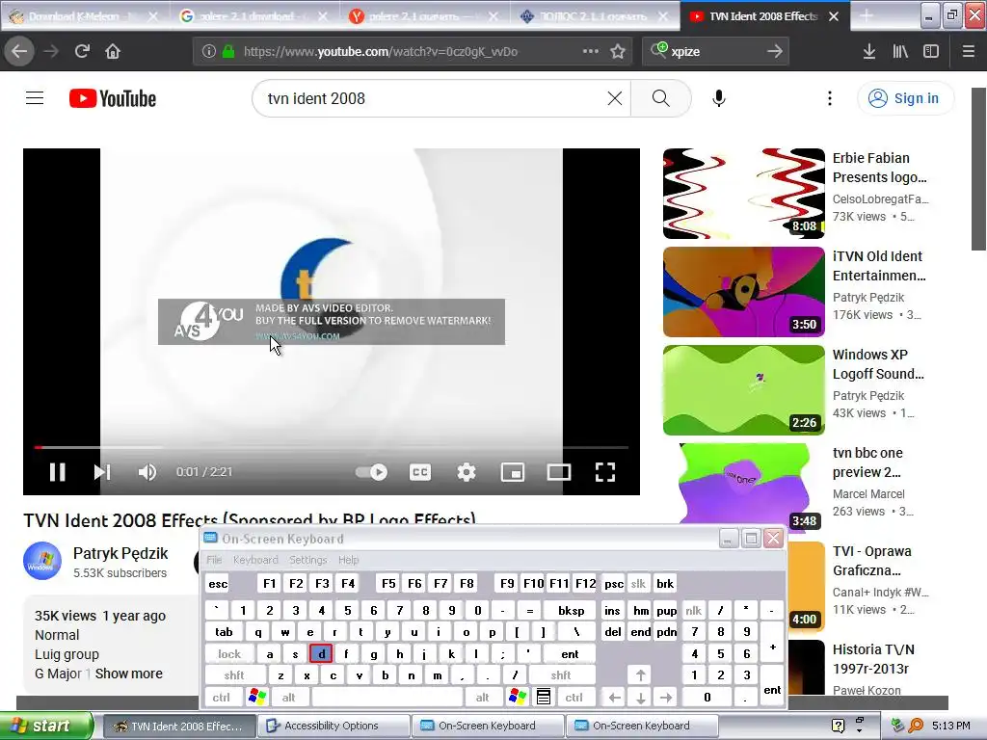This screenshot has width=987, height=740.
Task: Enter full screen video mode
Action: (605, 472)
